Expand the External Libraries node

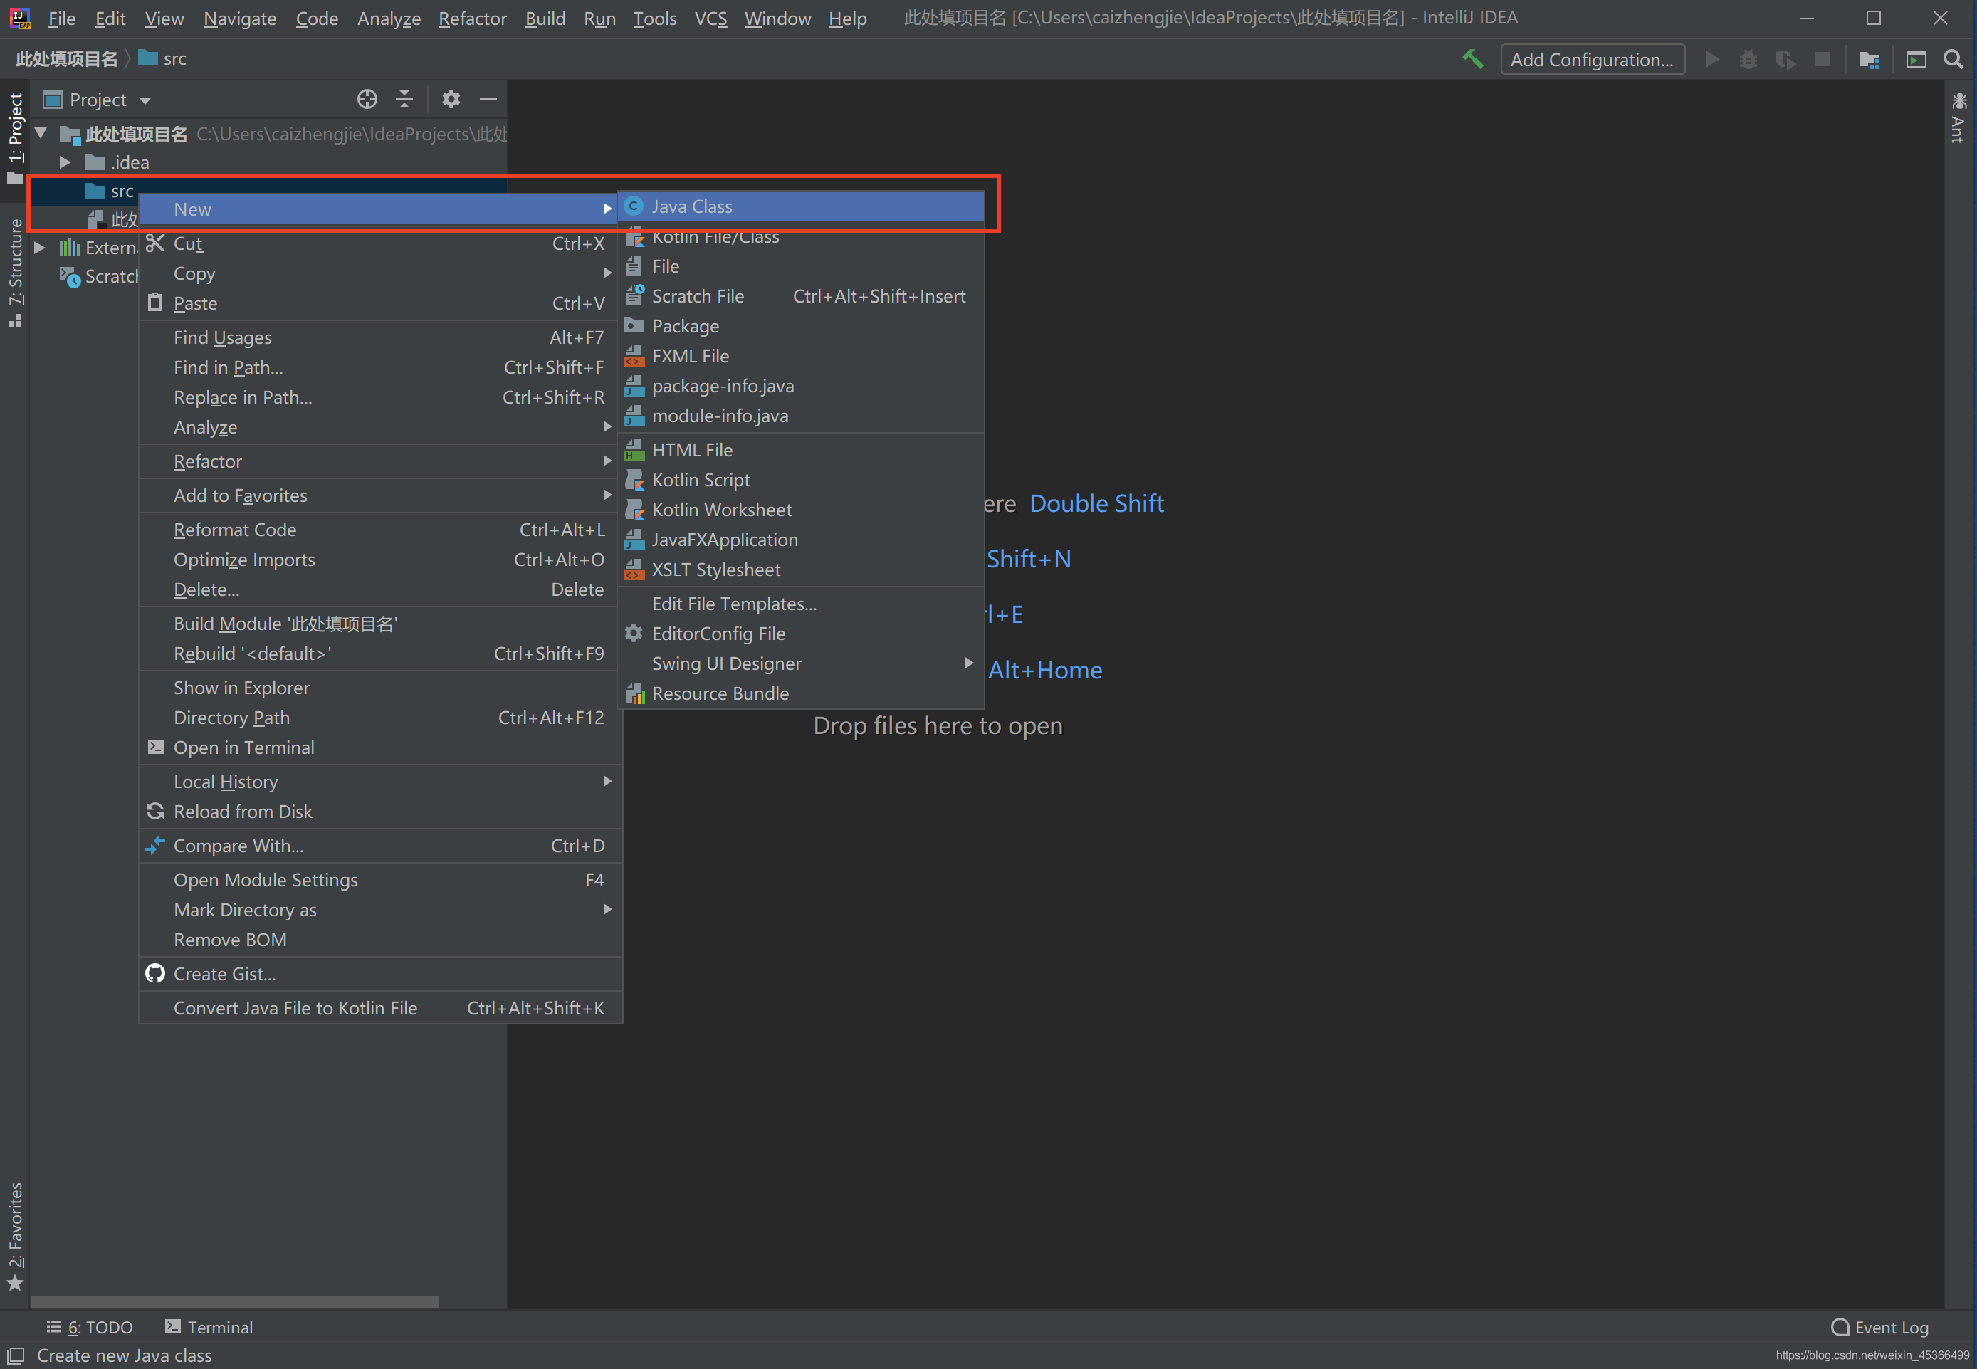coord(39,248)
